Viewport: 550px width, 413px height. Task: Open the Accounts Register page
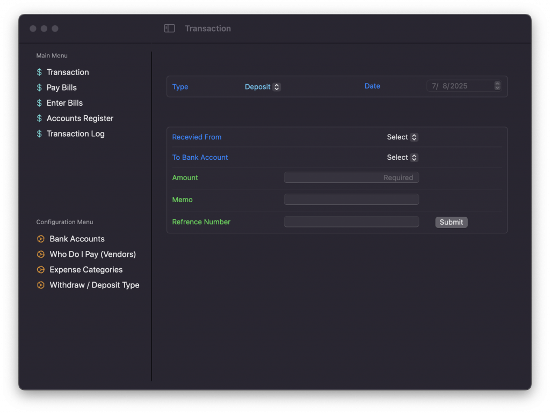(79, 119)
